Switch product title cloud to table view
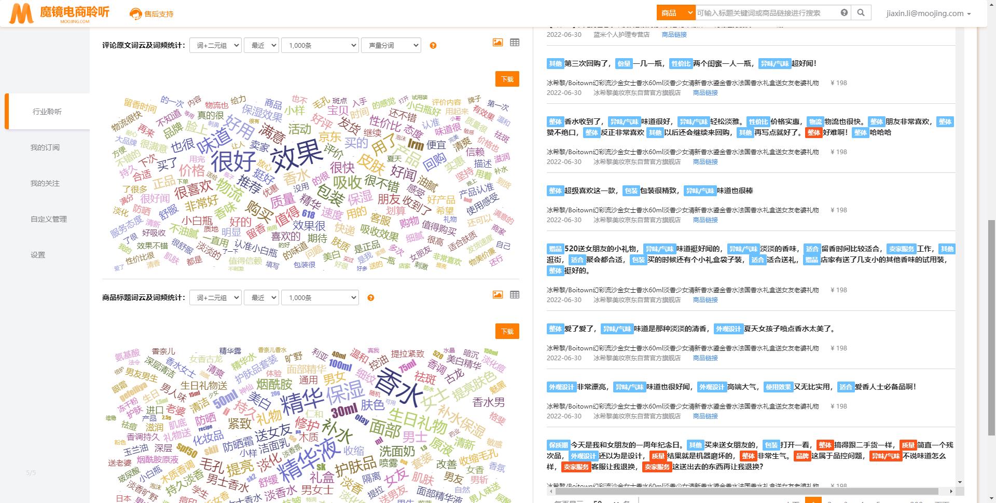Viewport: 996px width, 503px height. (515, 295)
